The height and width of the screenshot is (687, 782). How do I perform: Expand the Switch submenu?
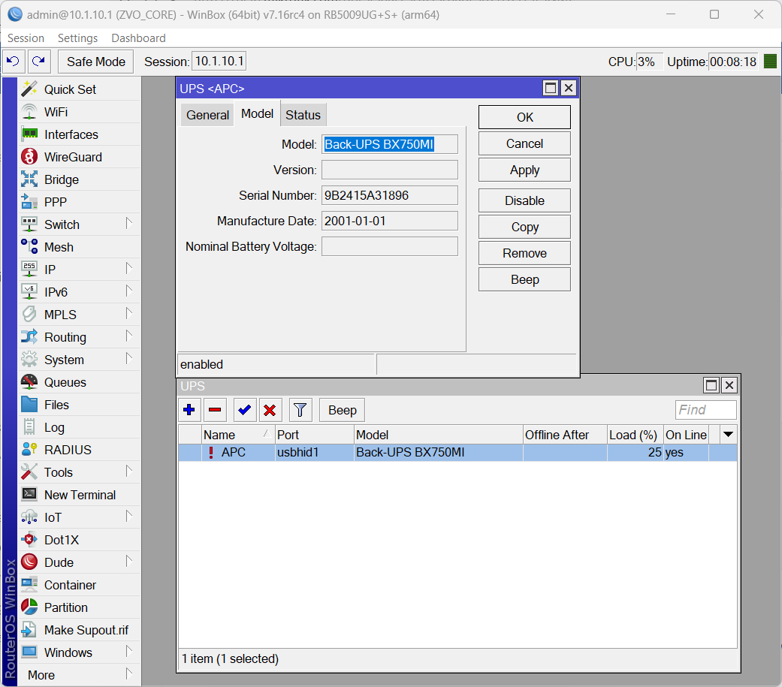tap(128, 223)
